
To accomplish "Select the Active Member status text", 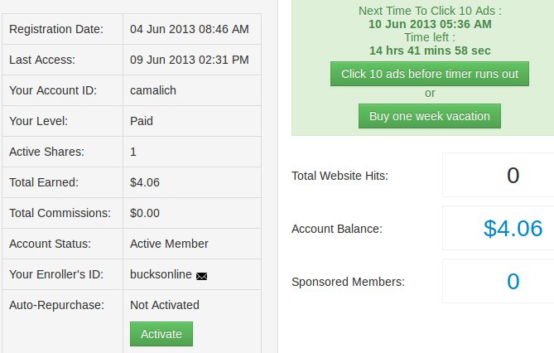I will click(169, 244).
